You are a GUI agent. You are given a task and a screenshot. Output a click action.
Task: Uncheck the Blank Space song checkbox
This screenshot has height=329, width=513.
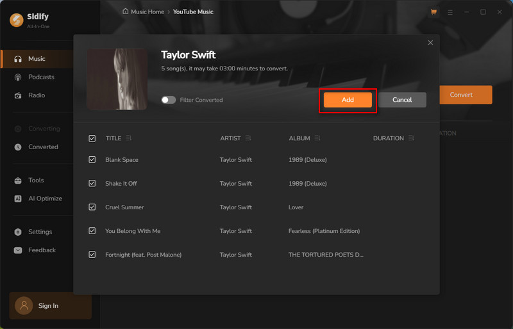click(x=92, y=160)
